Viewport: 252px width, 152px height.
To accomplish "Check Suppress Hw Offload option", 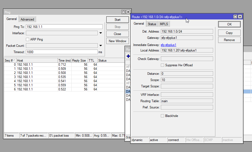I will pyautogui.click(x=162, y=65).
